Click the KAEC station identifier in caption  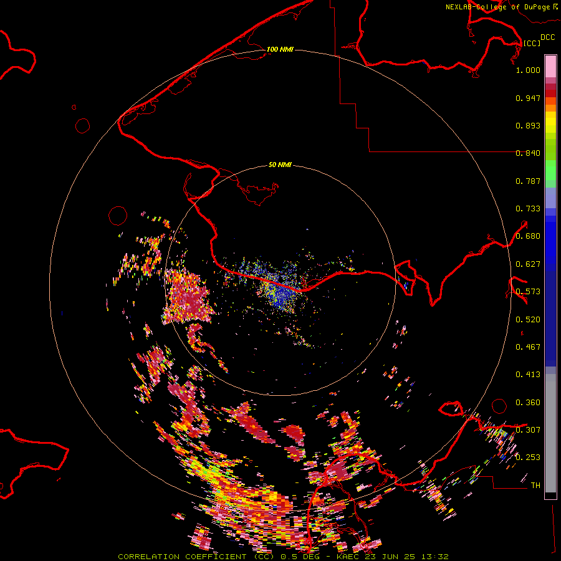[347, 557]
